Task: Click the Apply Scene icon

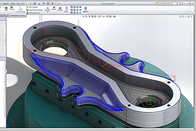Action: click(110, 16)
